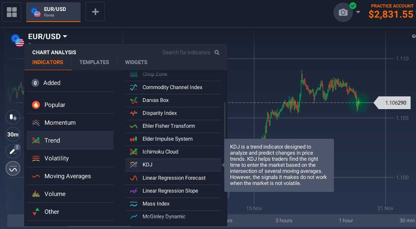
Task: Select the 3 hours time range
Action: pos(284,221)
